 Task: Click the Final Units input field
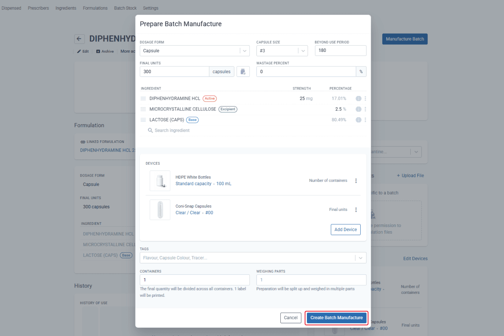(x=174, y=72)
